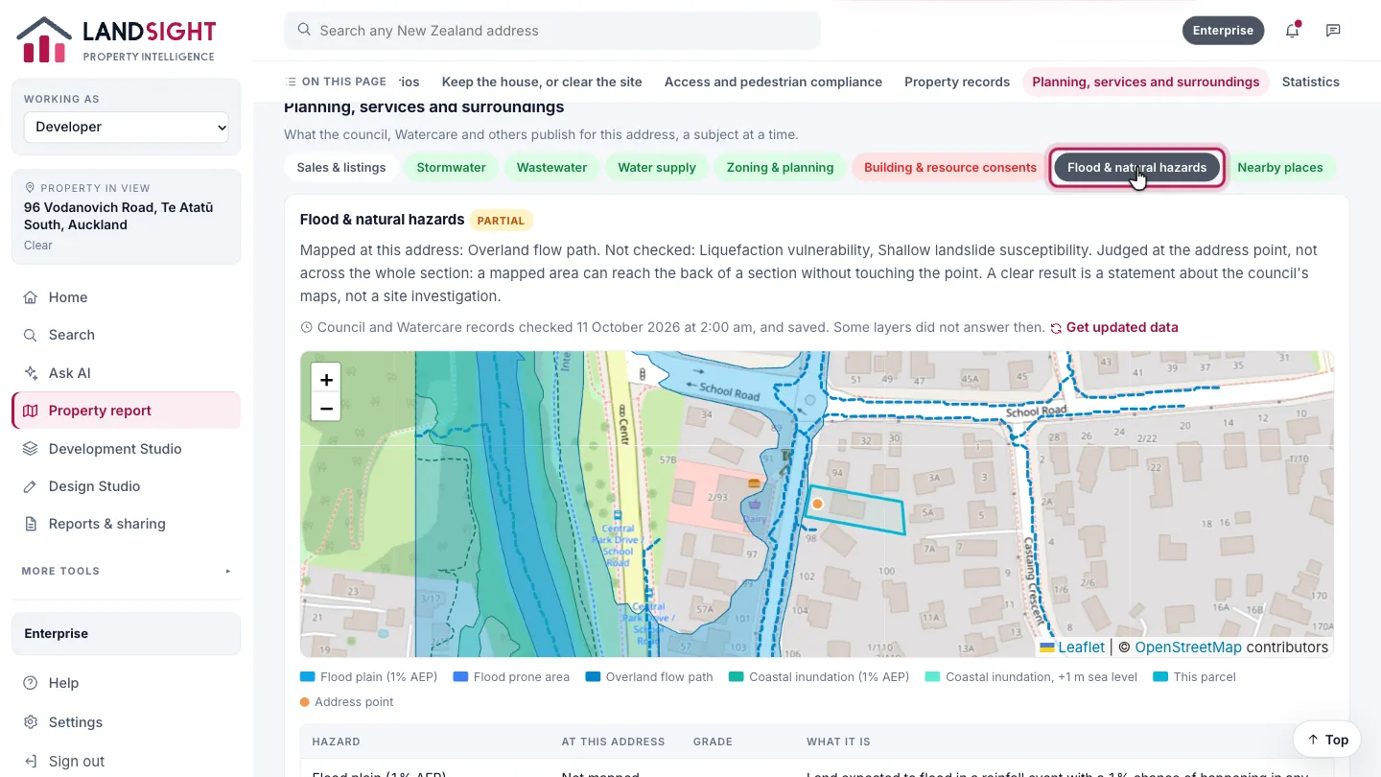Click the Home sidebar icon

coord(31,297)
